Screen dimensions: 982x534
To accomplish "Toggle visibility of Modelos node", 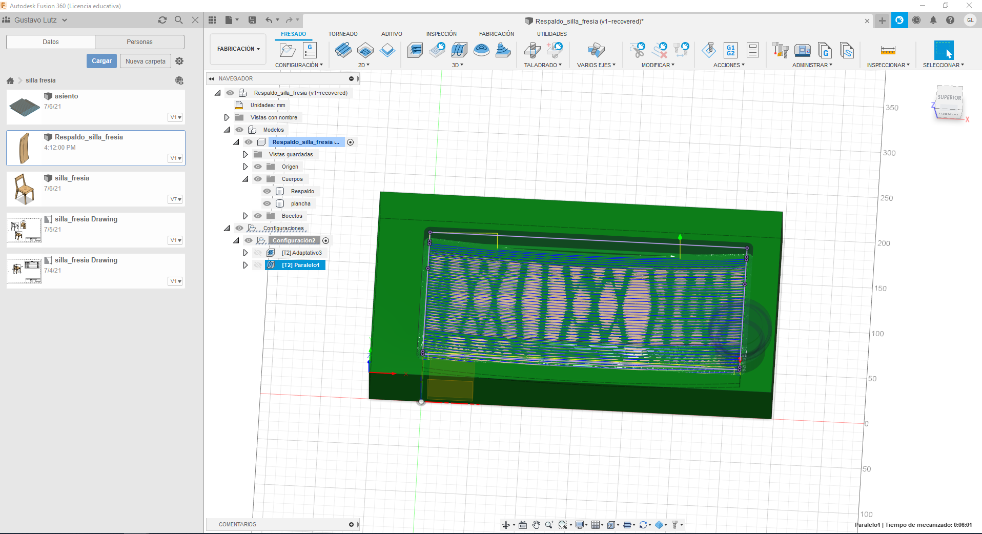I will [x=239, y=130].
